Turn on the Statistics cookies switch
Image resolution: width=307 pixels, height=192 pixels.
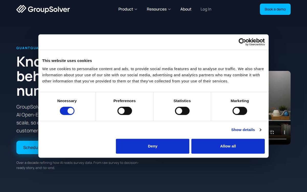(182, 111)
